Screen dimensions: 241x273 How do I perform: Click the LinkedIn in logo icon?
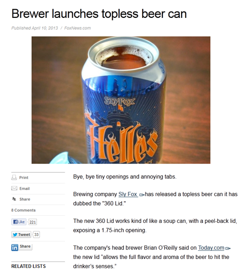[14, 247]
